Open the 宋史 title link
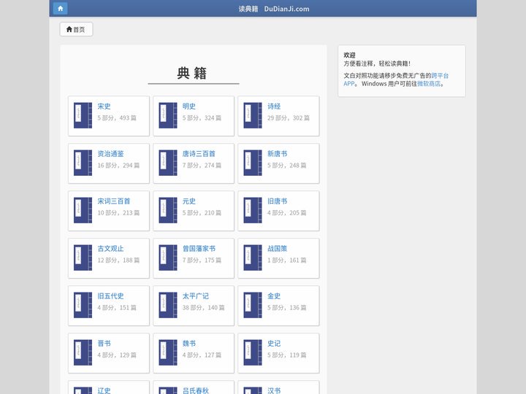Viewport: 526px width, 394px height. [104, 107]
